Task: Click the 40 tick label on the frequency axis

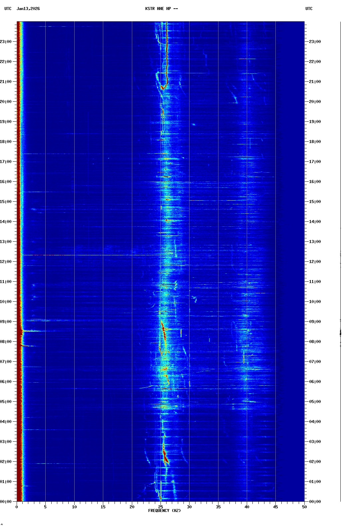Action: [247, 507]
